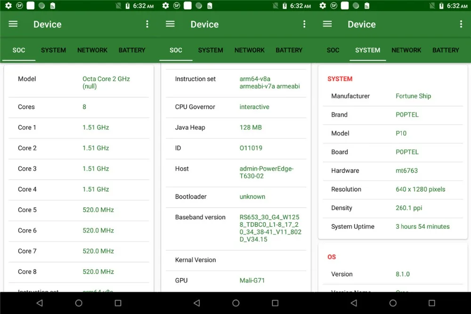Select Core 5 row with 520.0 MHz
This screenshot has height=314, width=471.
(x=79, y=210)
